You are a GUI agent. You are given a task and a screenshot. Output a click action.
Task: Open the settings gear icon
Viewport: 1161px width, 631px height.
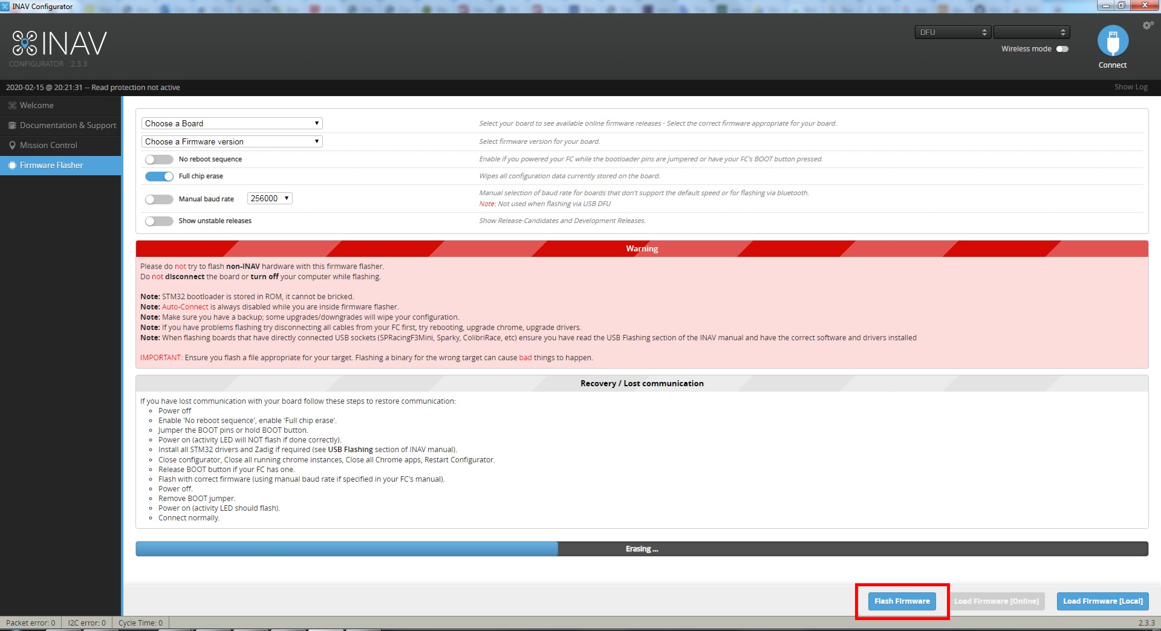coord(1147,25)
